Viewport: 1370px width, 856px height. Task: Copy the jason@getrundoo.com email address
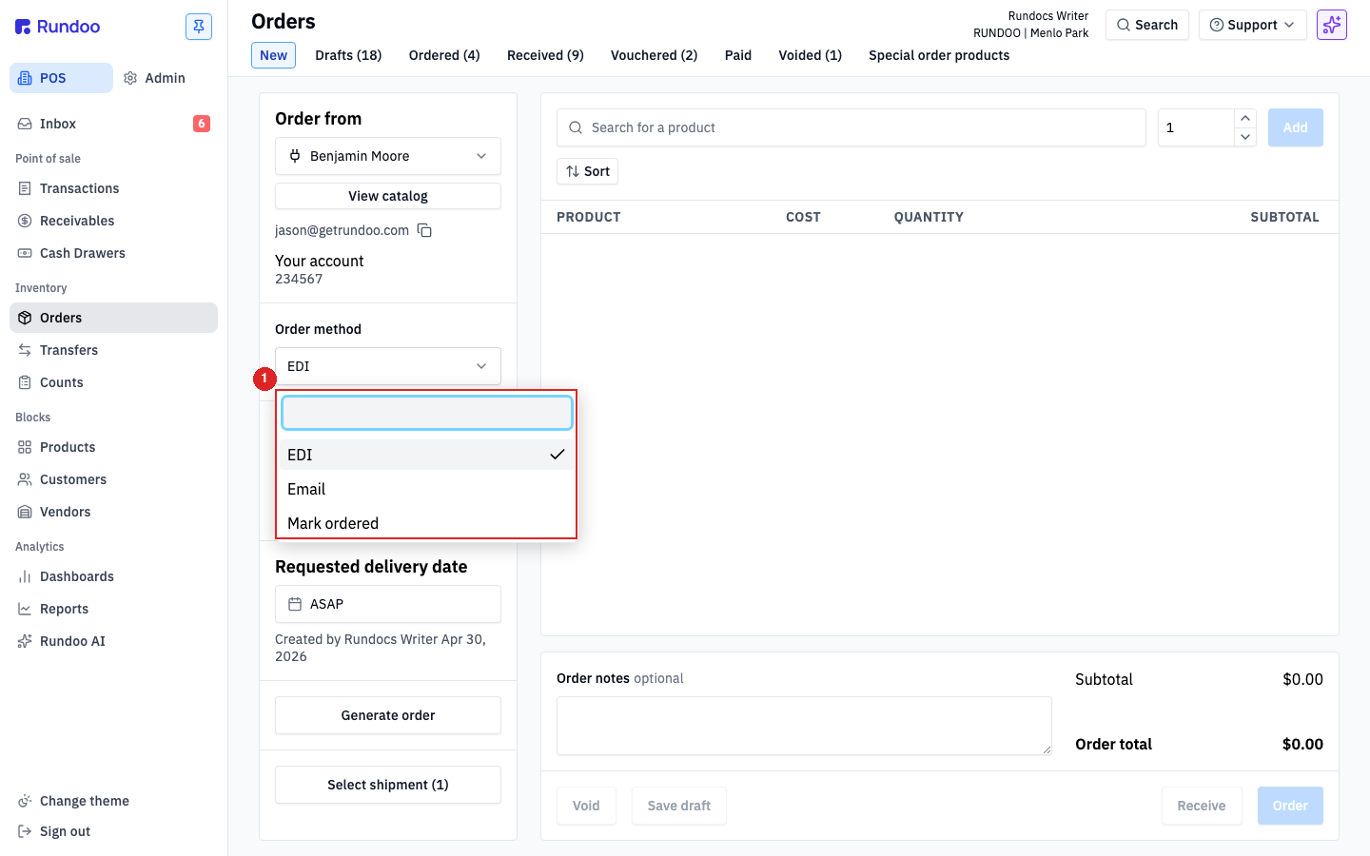point(424,230)
